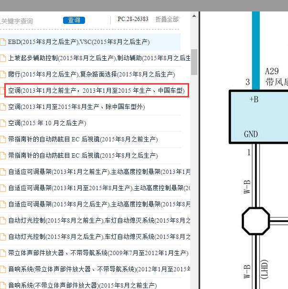Click the octagonal junction connector in diagram

(256, 221)
